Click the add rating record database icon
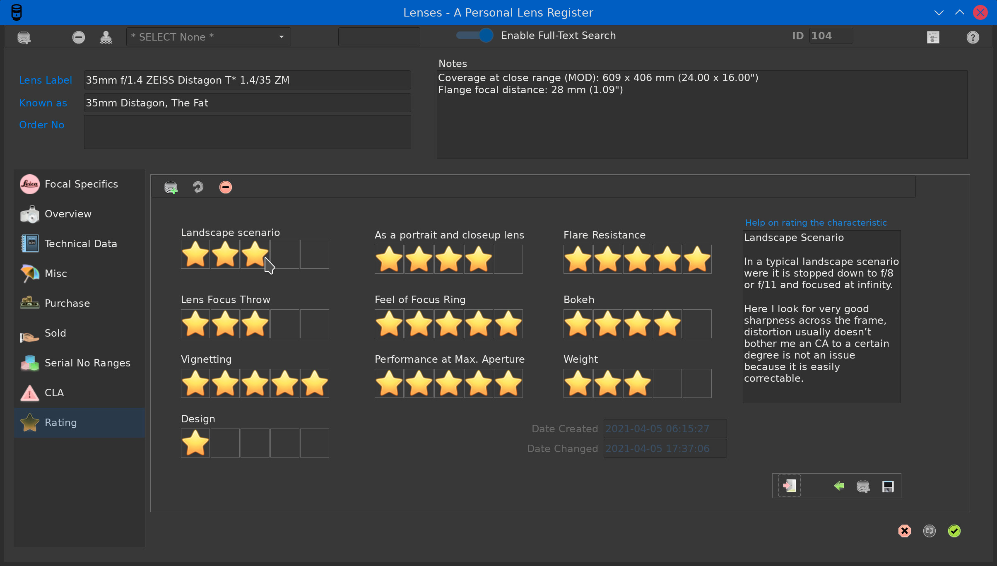Image resolution: width=997 pixels, height=566 pixels. coord(171,187)
